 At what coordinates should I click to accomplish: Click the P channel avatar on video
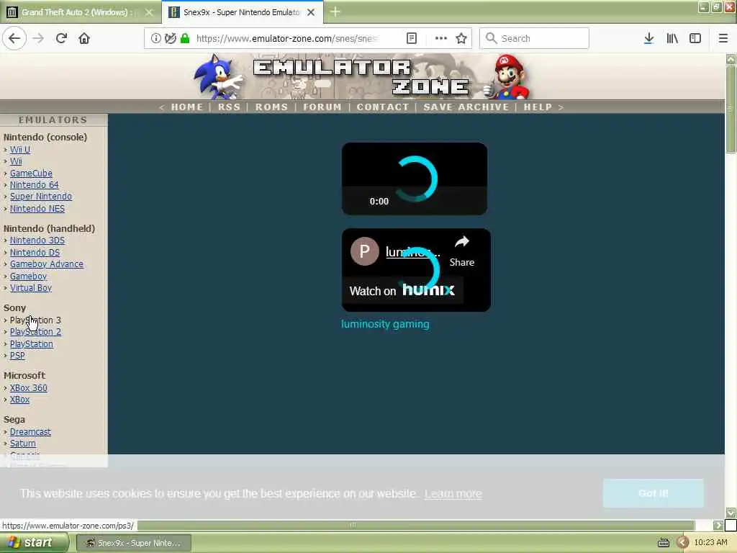(364, 251)
